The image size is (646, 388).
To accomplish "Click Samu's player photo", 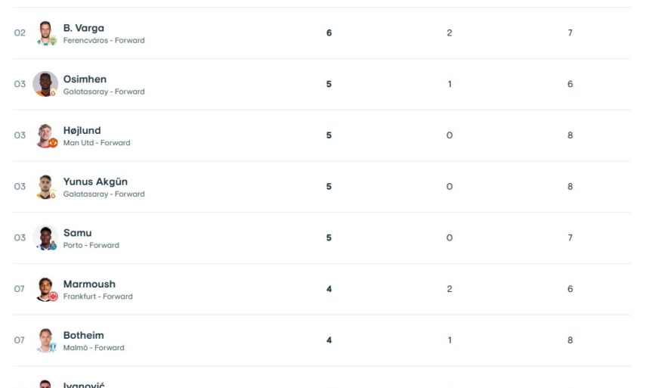I will click(46, 237).
